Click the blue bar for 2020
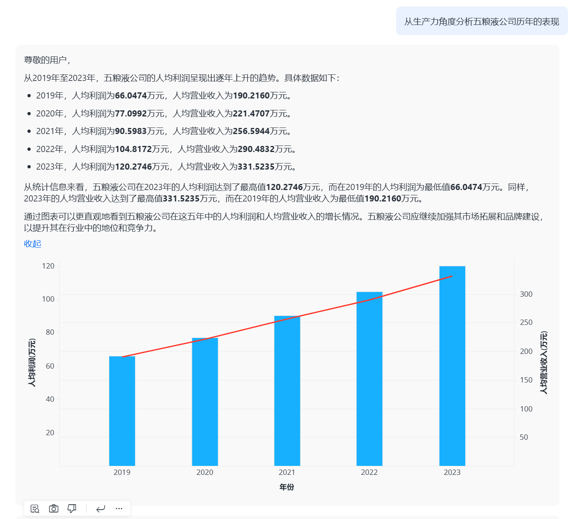This screenshot has width=579, height=519. (205, 402)
